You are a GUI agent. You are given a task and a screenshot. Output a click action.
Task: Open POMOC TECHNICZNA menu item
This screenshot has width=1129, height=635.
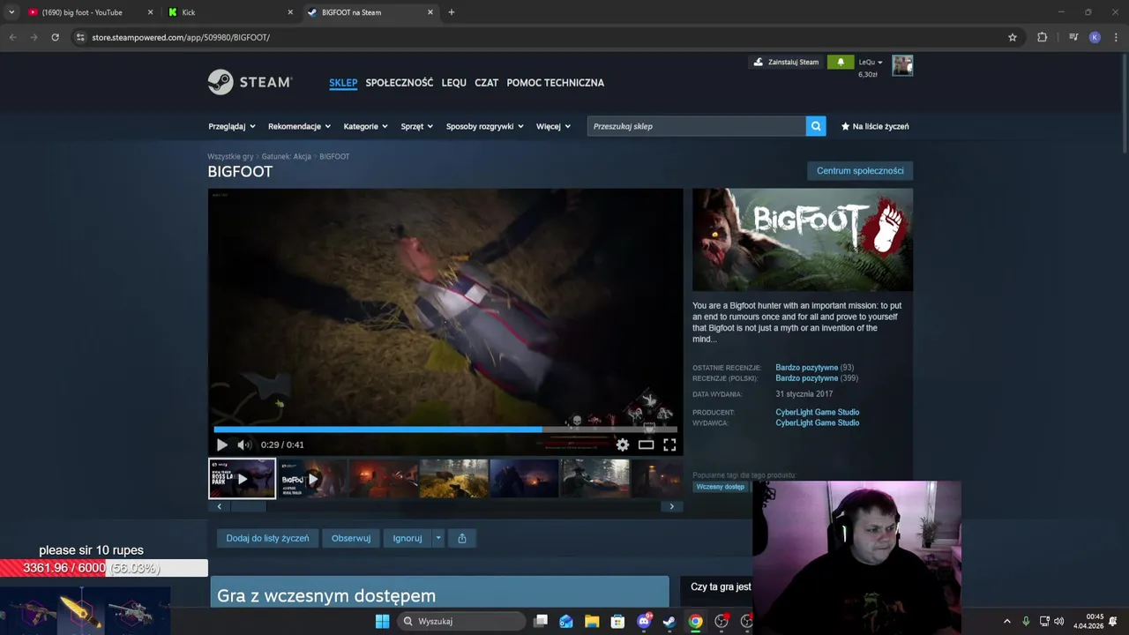point(556,83)
